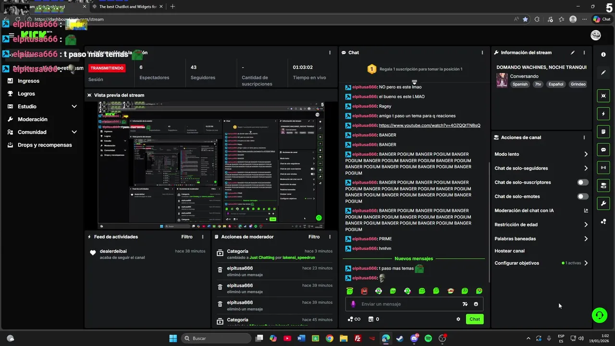Click the Just Chatting category link
615x346 pixels.
262,258
